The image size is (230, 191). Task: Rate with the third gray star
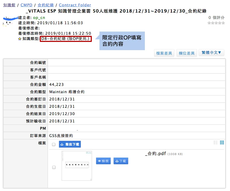pyautogui.click(x=216, y=23)
